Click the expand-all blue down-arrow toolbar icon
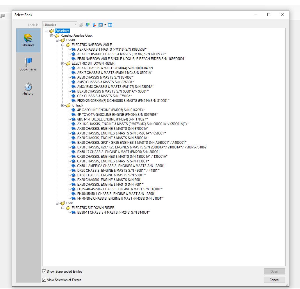The height and width of the screenshot is (289, 300). (x=87, y=25)
